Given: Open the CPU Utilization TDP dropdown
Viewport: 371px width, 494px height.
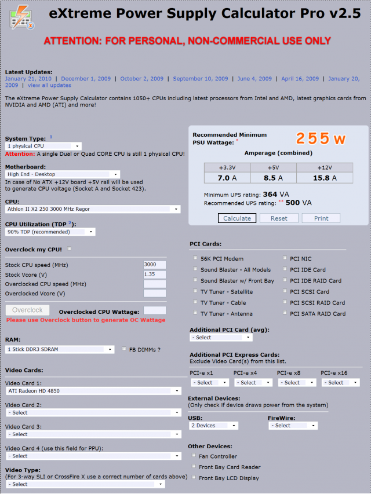Looking at the screenshot, I should pos(50,232).
